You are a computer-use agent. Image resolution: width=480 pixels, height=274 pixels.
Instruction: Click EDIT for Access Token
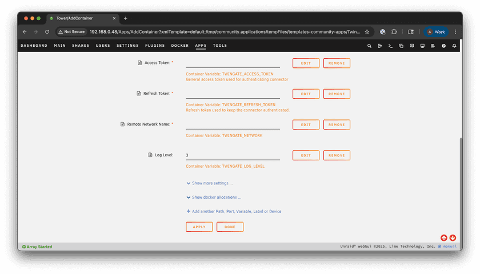306,63
